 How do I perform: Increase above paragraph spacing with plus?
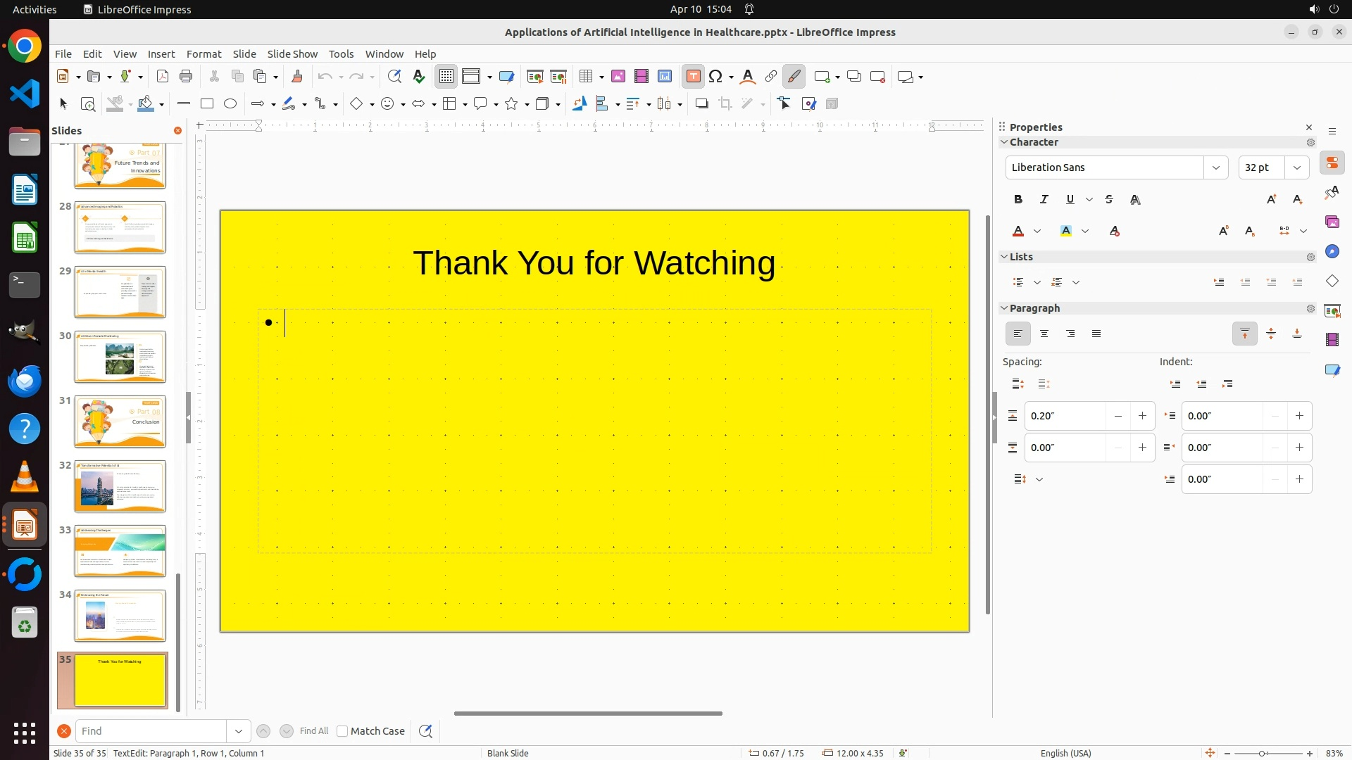pos(1142,416)
